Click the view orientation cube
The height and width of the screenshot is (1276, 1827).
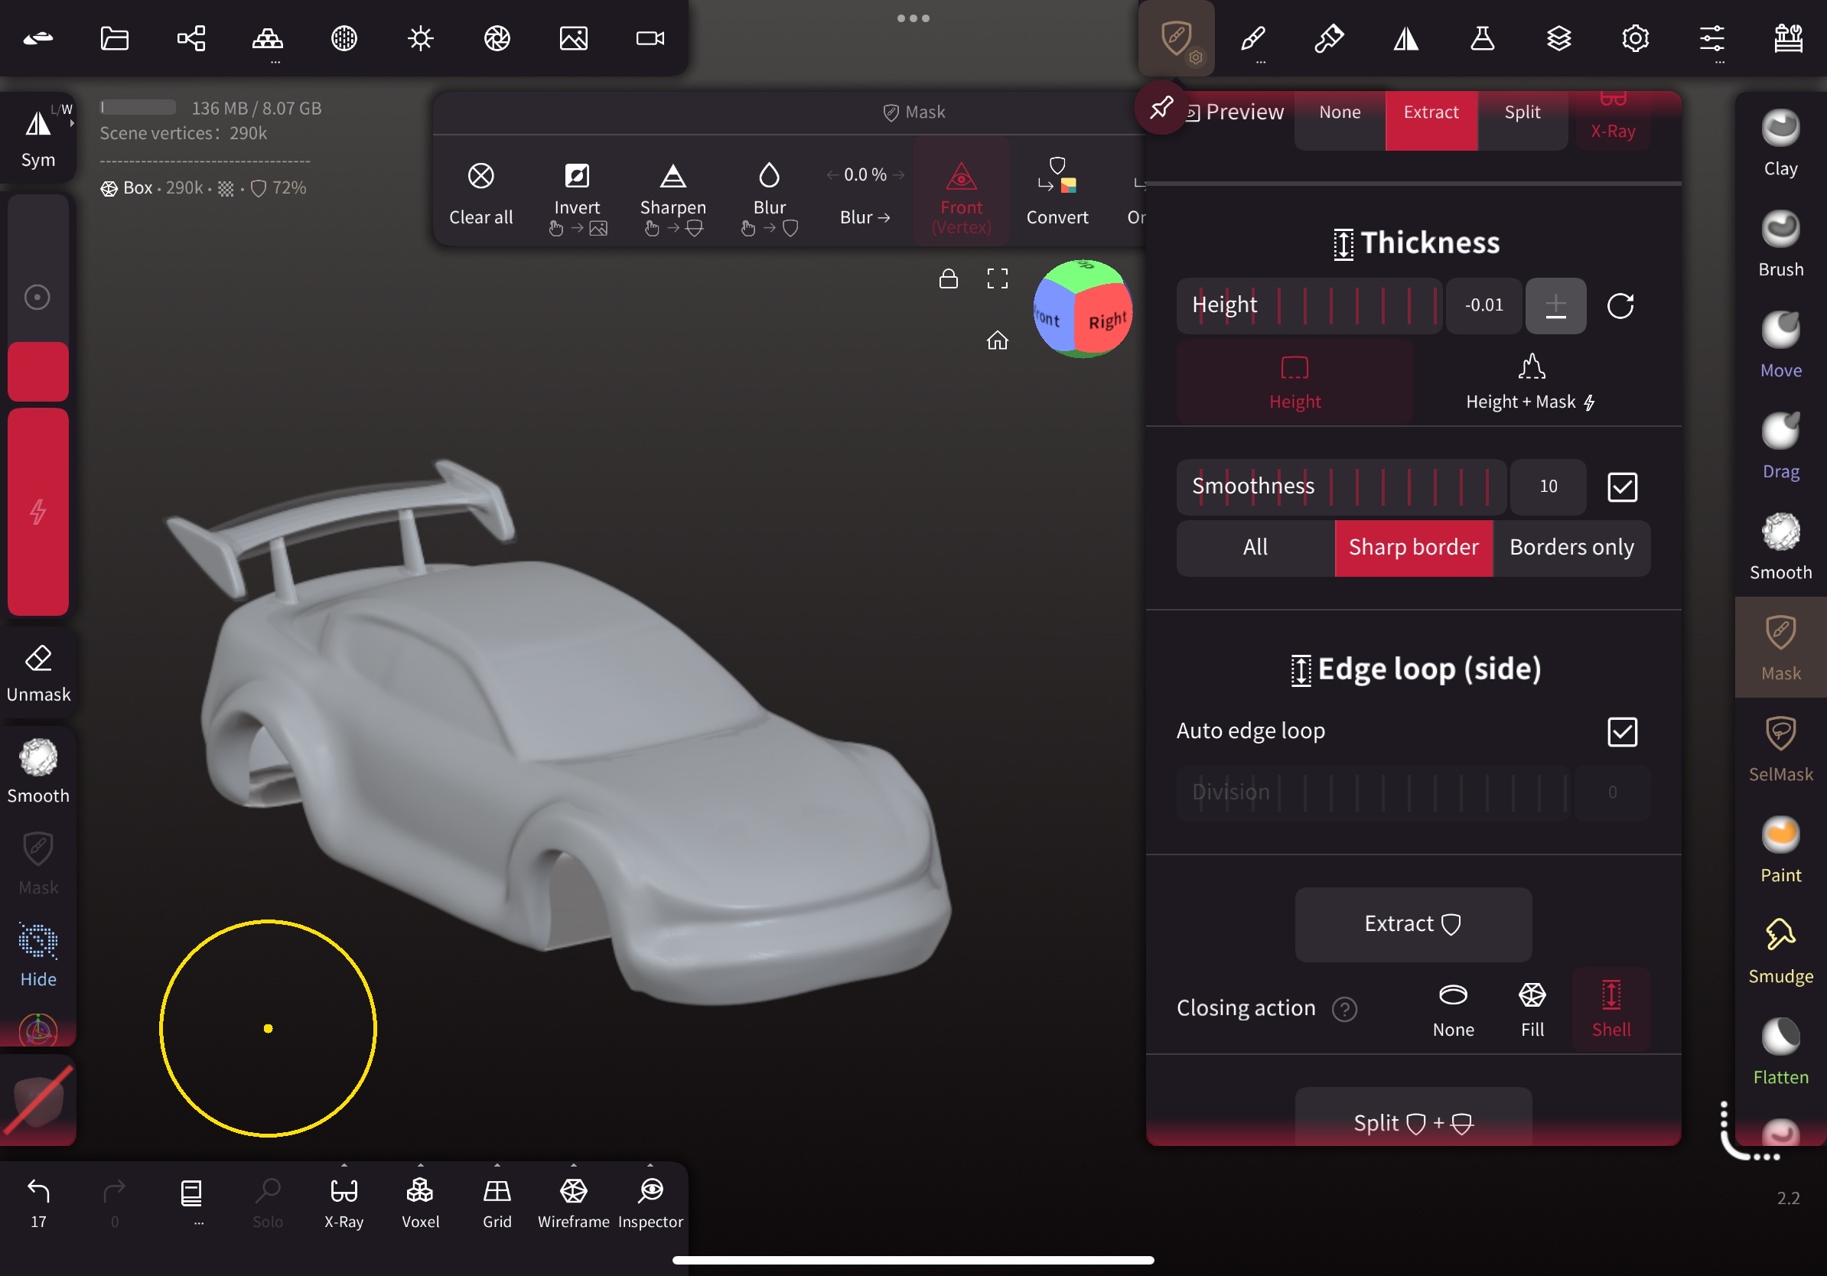[x=1082, y=308]
